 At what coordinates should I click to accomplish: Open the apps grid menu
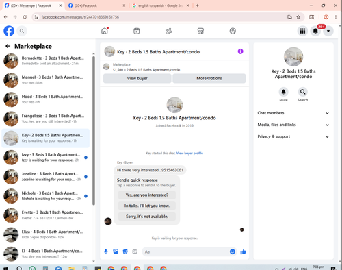pos(302,31)
